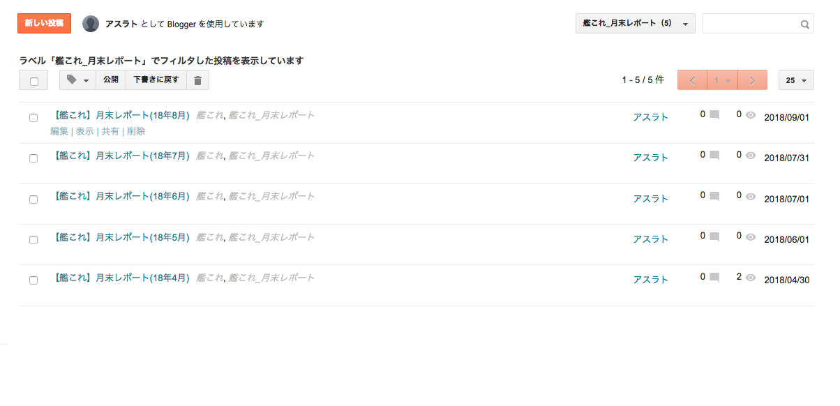Image resolution: width=840 pixels, height=406 pixels.
Task: Toggle the select-all posts checkbox
Action: pos(33,81)
